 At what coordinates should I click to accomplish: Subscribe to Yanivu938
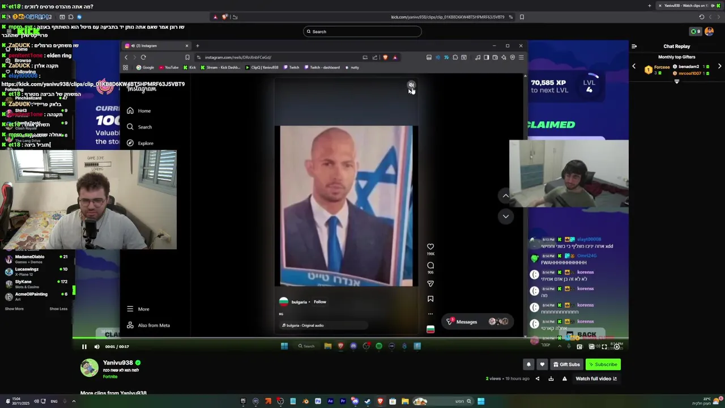pos(603,364)
